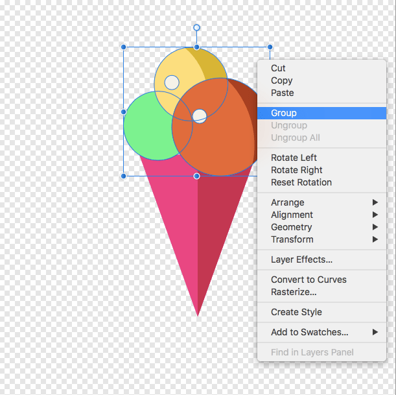The image size is (396, 395).
Task: Open the Transform submenu
Action: click(292, 239)
